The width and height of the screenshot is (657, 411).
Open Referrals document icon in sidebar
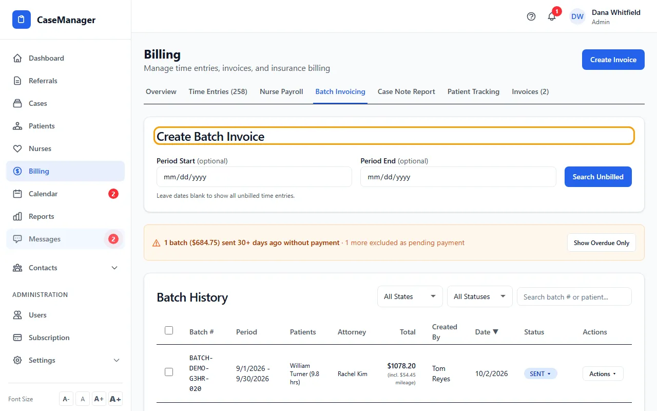pos(17,81)
